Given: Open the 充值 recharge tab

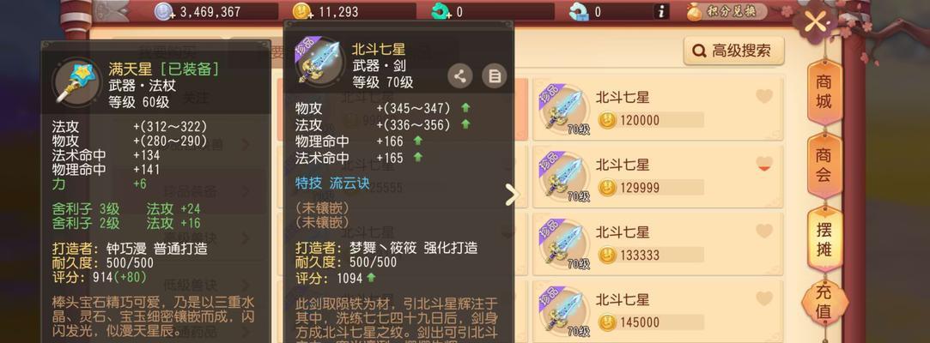Looking at the screenshot, I should click(x=824, y=302).
